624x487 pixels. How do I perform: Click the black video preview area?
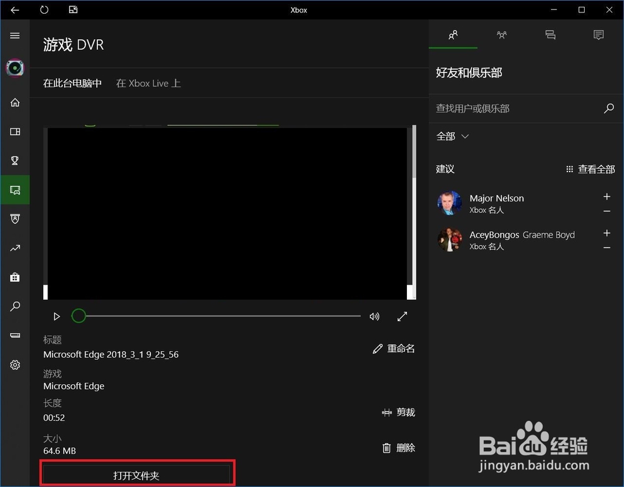pyautogui.click(x=227, y=213)
